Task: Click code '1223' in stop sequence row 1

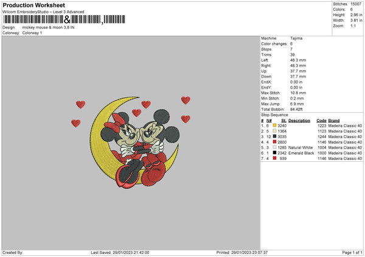Action: [x=322, y=125]
